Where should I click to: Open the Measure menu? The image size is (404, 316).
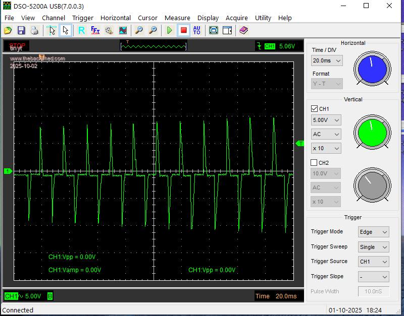click(177, 18)
